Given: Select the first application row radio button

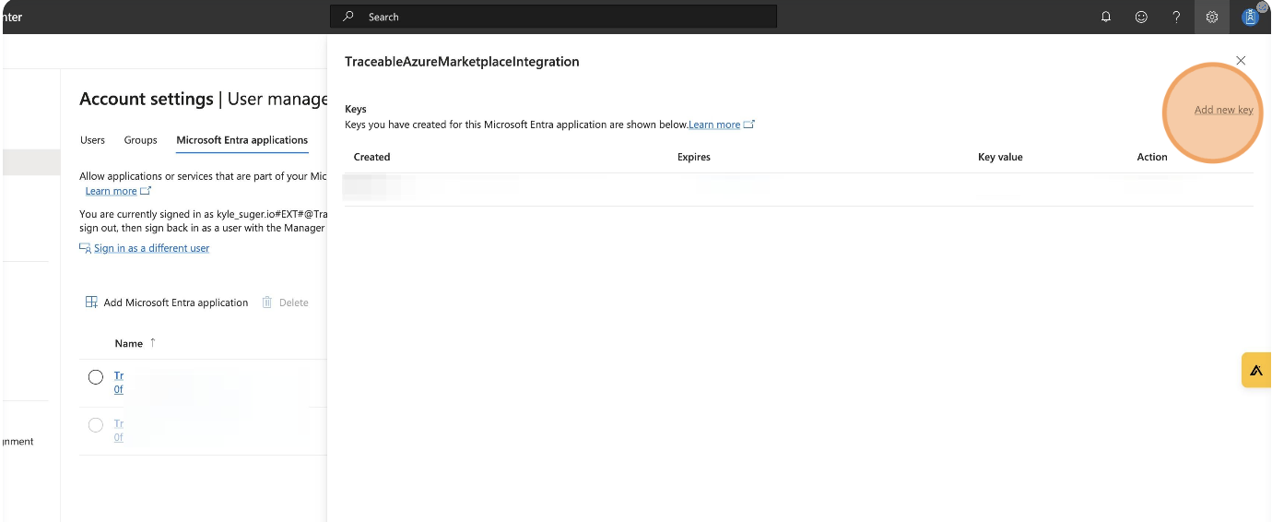Looking at the screenshot, I should [96, 376].
